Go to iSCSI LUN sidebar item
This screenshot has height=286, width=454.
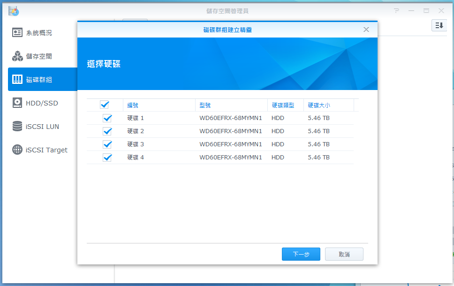pyautogui.click(x=43, y=126)
